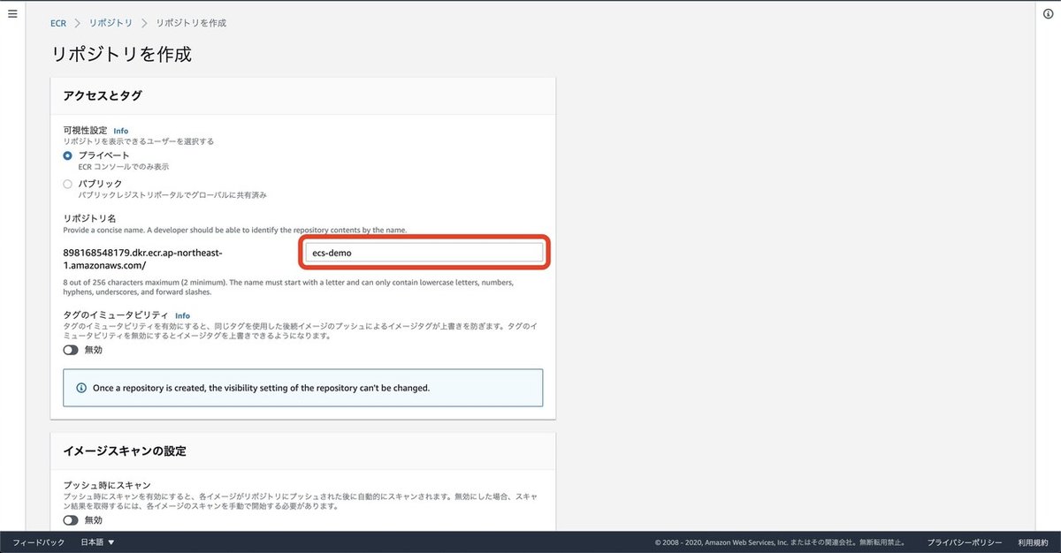Click the visibility can't be changed notice text

pos(261,388)
